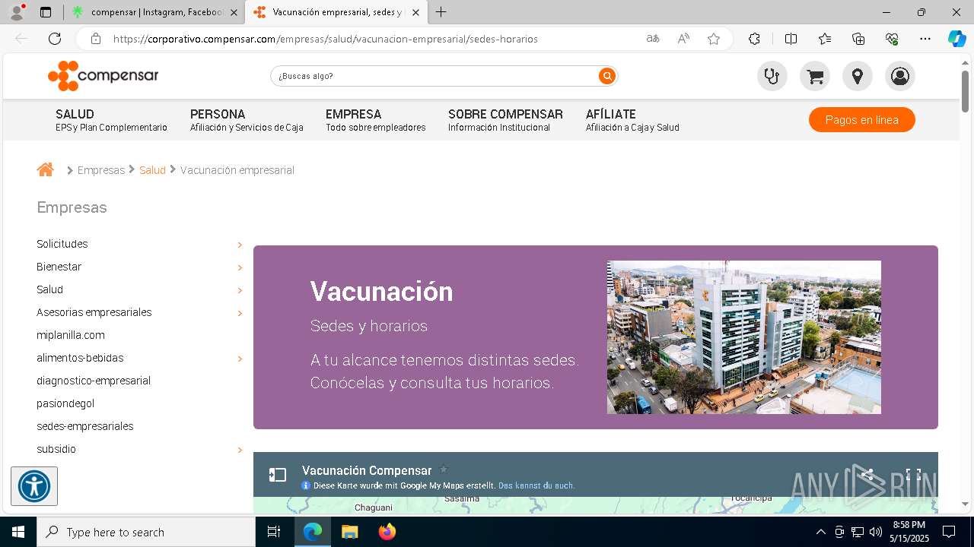Expand the Asesorias empresariales arrow
The image size is (974, 547).
point(240,313)
